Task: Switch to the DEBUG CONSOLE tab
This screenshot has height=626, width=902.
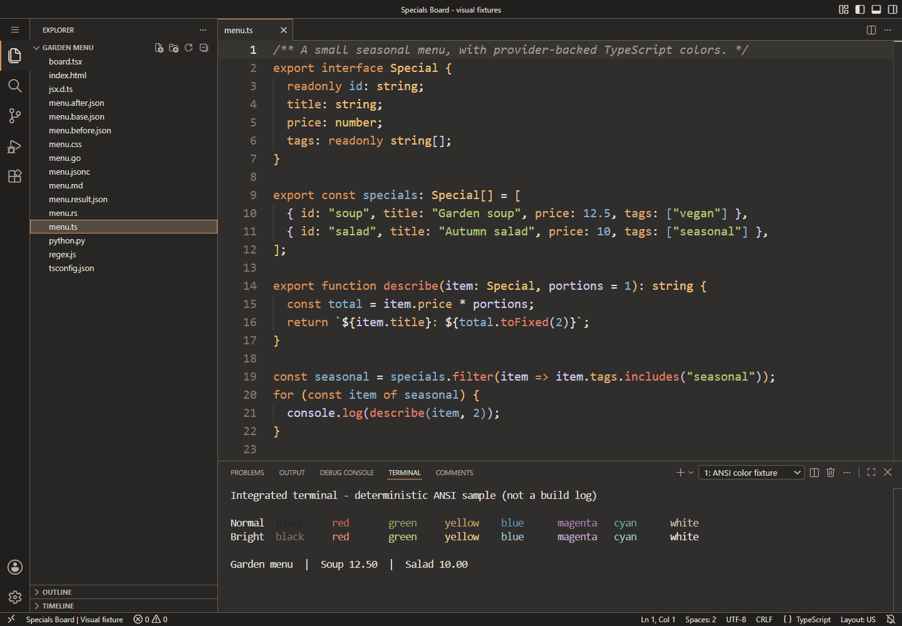Action: tap(346, 473)
